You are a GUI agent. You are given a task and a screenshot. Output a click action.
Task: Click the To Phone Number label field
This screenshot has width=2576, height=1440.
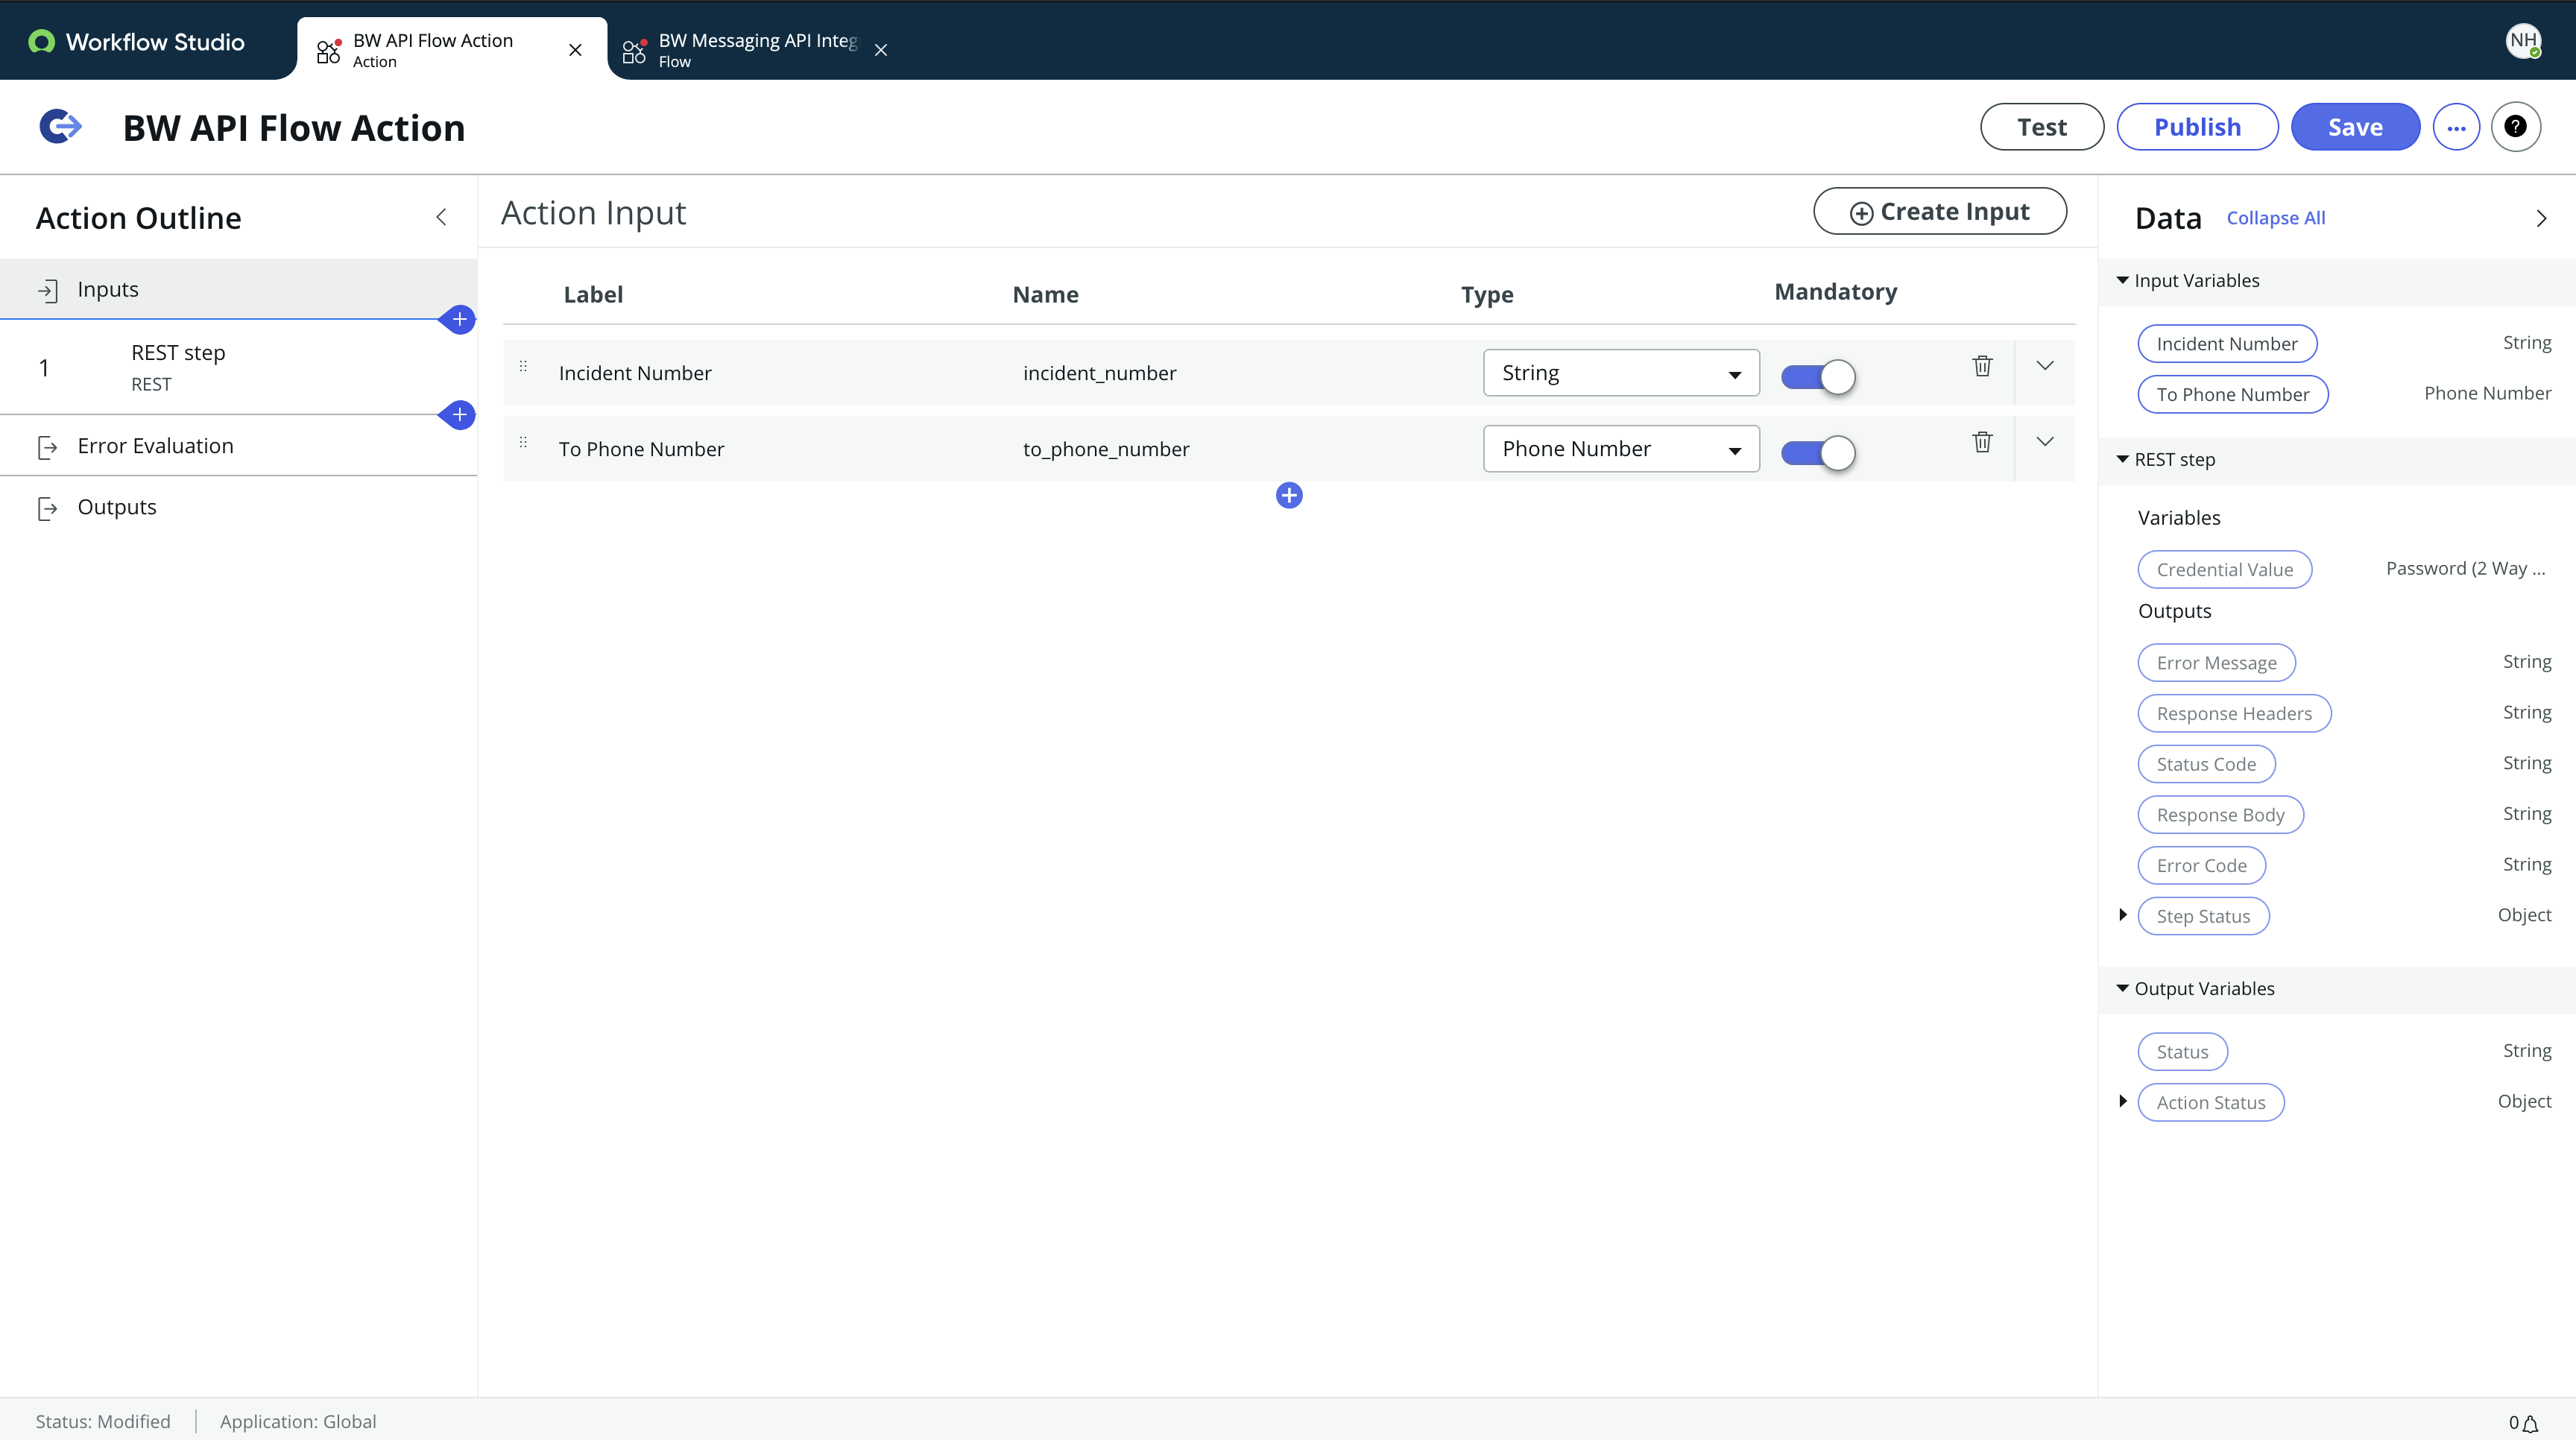click(x=641, y=449)
